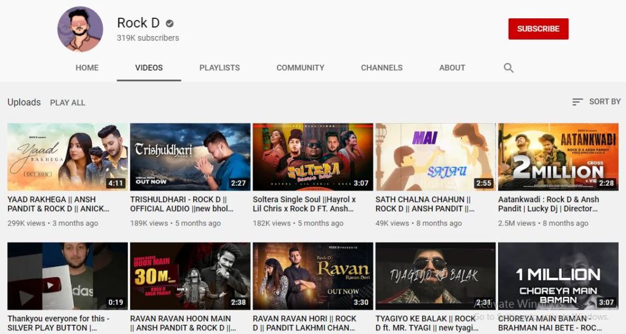The width and height of the screenshot is (626, 334).
Task: Select the Videos tab
Action: 149,68
